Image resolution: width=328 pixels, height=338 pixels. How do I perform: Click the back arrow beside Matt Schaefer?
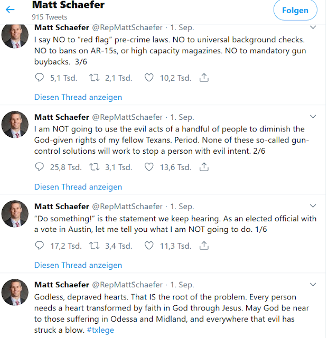click(x=11, y=10)
